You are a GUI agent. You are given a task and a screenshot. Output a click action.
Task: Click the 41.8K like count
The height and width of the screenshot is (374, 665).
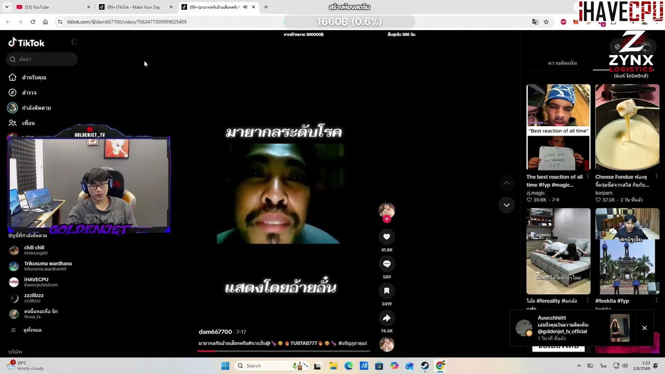[387, 250]
